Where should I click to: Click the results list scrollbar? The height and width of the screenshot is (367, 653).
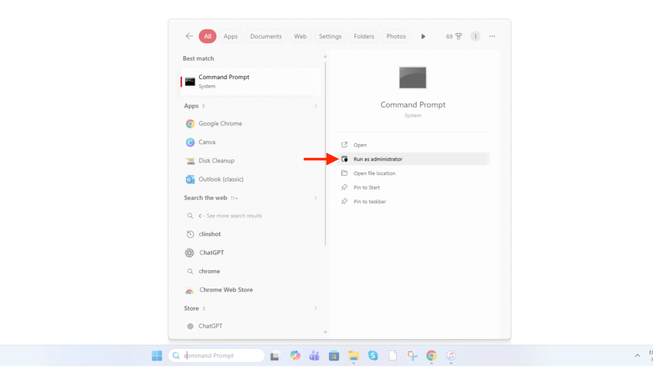(325, 154)
